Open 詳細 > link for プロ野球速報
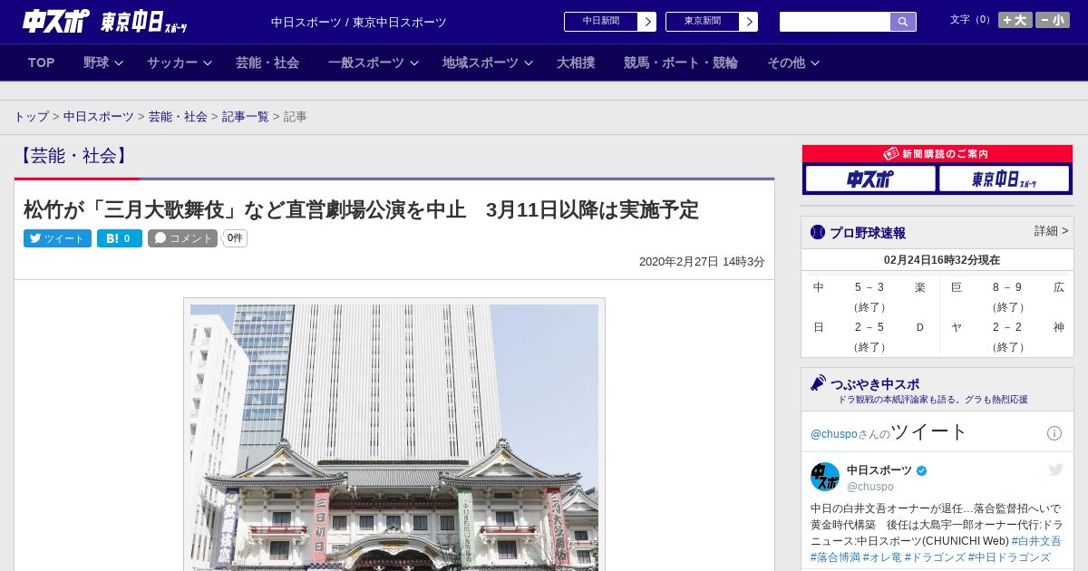Viewport: 1088px width, 571px height. point(1051,231)
